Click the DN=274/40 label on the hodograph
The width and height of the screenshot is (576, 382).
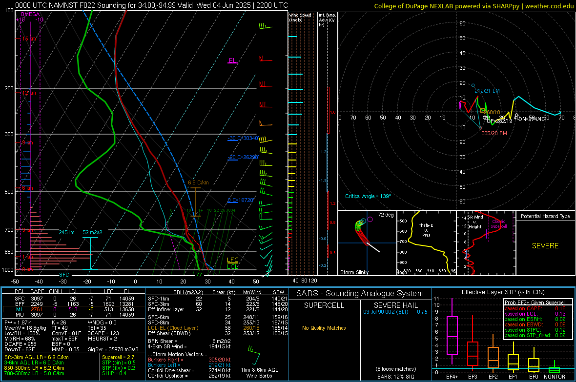(531, 119)
